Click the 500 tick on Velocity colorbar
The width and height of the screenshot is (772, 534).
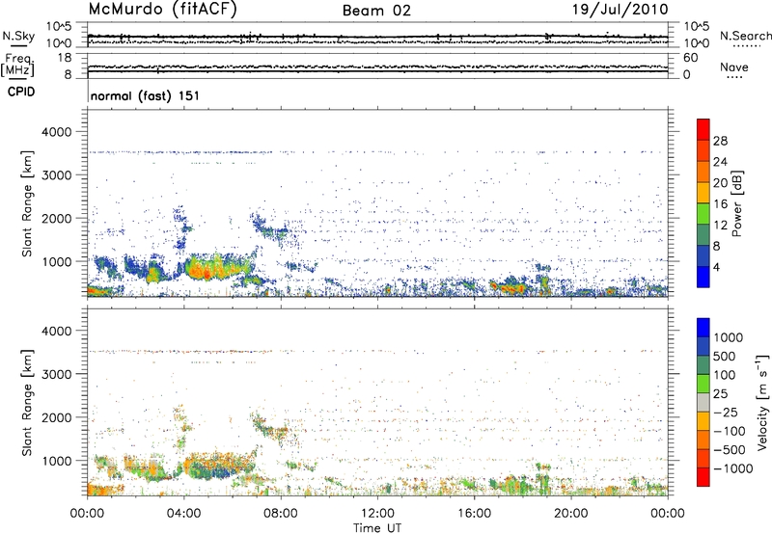click(724, 357)
